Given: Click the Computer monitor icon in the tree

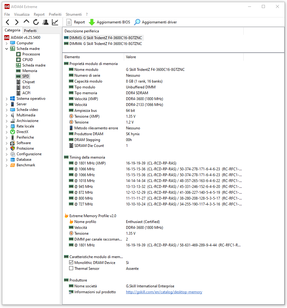Looking at the screenshot, I should (13, 43).
